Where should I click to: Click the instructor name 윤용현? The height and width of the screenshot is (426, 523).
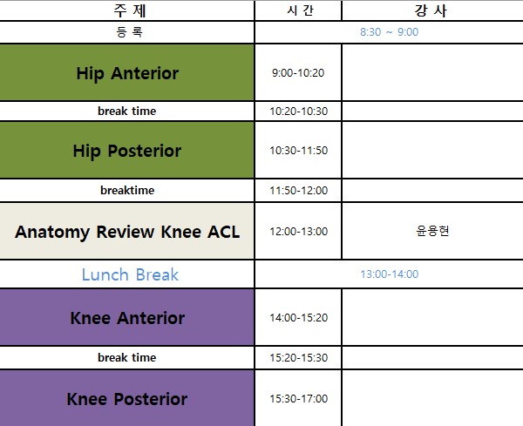pos(432,232)
